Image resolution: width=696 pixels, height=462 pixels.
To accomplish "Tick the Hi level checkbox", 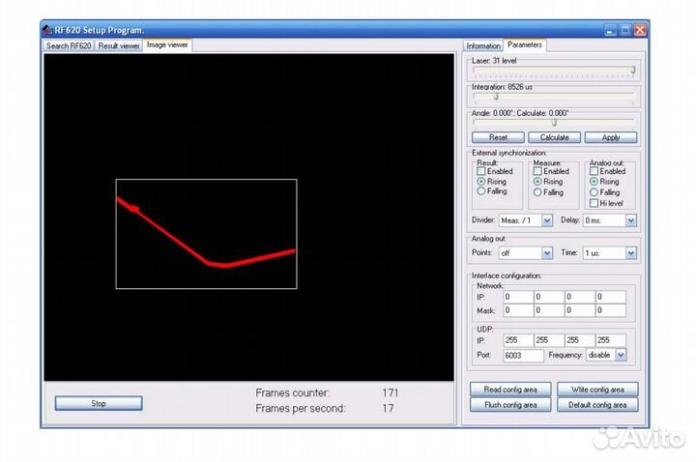I will pos(594,203).
